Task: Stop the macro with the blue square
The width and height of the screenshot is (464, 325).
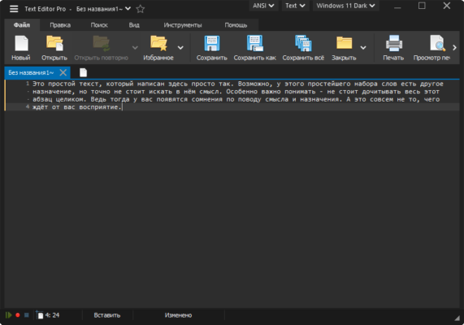Action: pyautogui.click(x=26, y=315)
